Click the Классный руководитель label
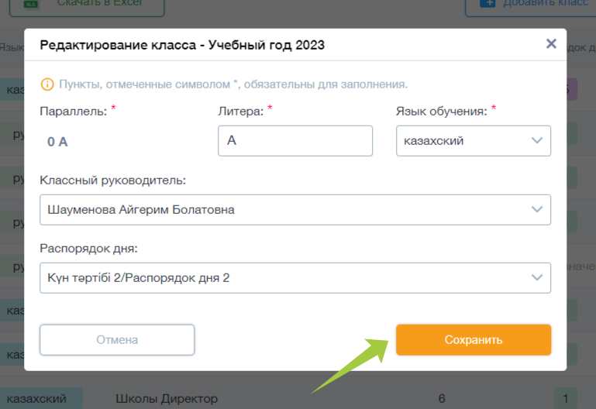 [x=113, y=180]
